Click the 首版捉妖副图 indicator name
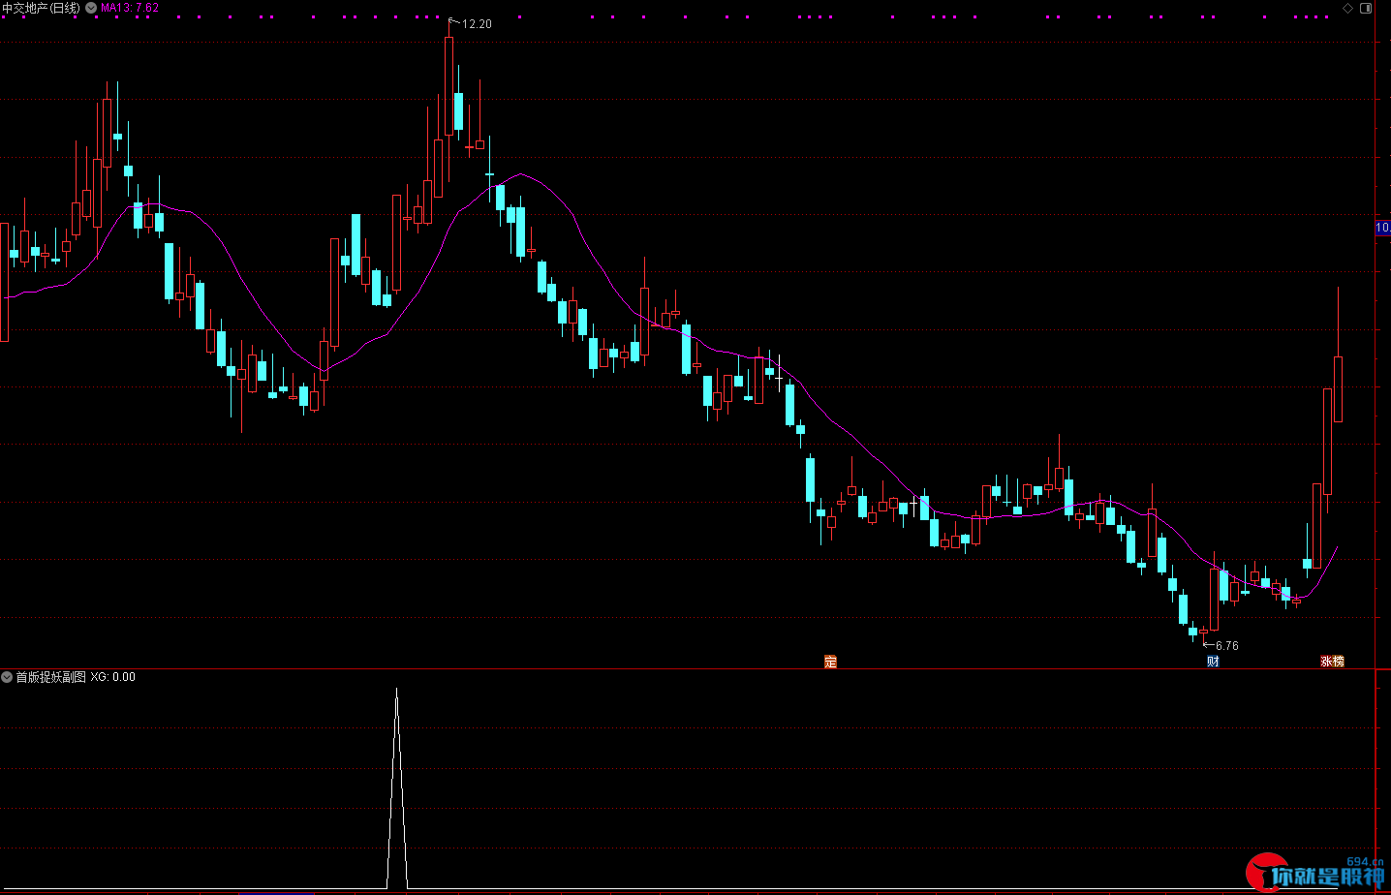 pyautogui.click(x=50, y=677)
